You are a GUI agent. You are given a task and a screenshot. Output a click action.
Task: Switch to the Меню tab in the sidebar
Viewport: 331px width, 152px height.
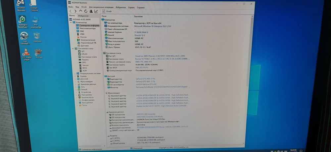coord(72,15)
